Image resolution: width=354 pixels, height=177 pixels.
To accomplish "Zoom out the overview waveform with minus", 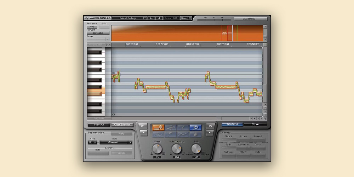I will 265,40.
